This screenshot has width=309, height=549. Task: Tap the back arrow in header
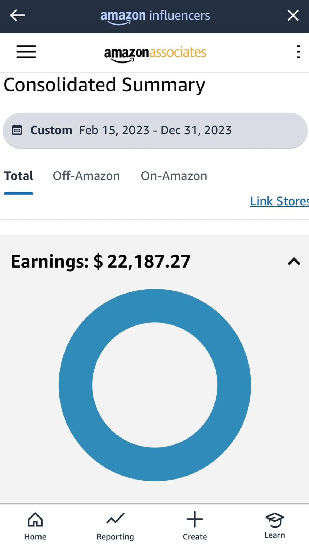pos(17,16)
